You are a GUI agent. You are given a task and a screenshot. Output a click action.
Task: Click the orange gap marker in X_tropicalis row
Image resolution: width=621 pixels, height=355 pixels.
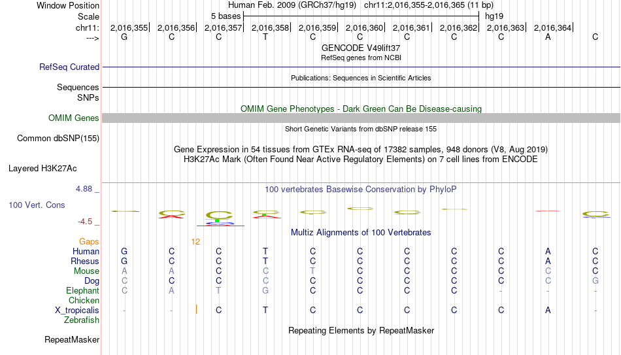(x=197, y=309)
